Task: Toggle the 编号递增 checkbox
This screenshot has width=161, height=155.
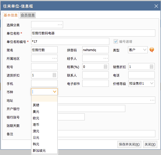Action: tap(116, 41)
